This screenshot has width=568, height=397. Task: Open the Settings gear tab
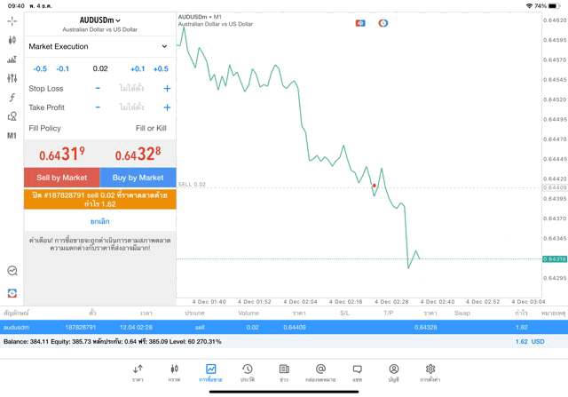[x=430, y=372]
